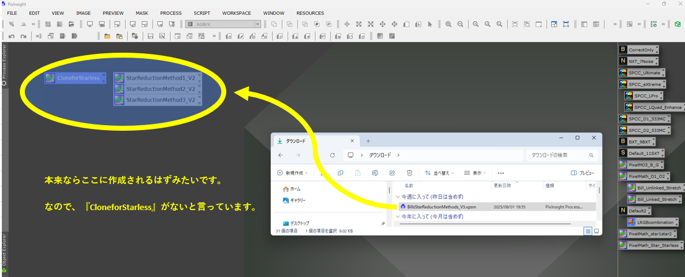Screen dimensions: 685x277
Task: Select the Bill_Unlinked_Stretch process icon
Action: (655, 188)
